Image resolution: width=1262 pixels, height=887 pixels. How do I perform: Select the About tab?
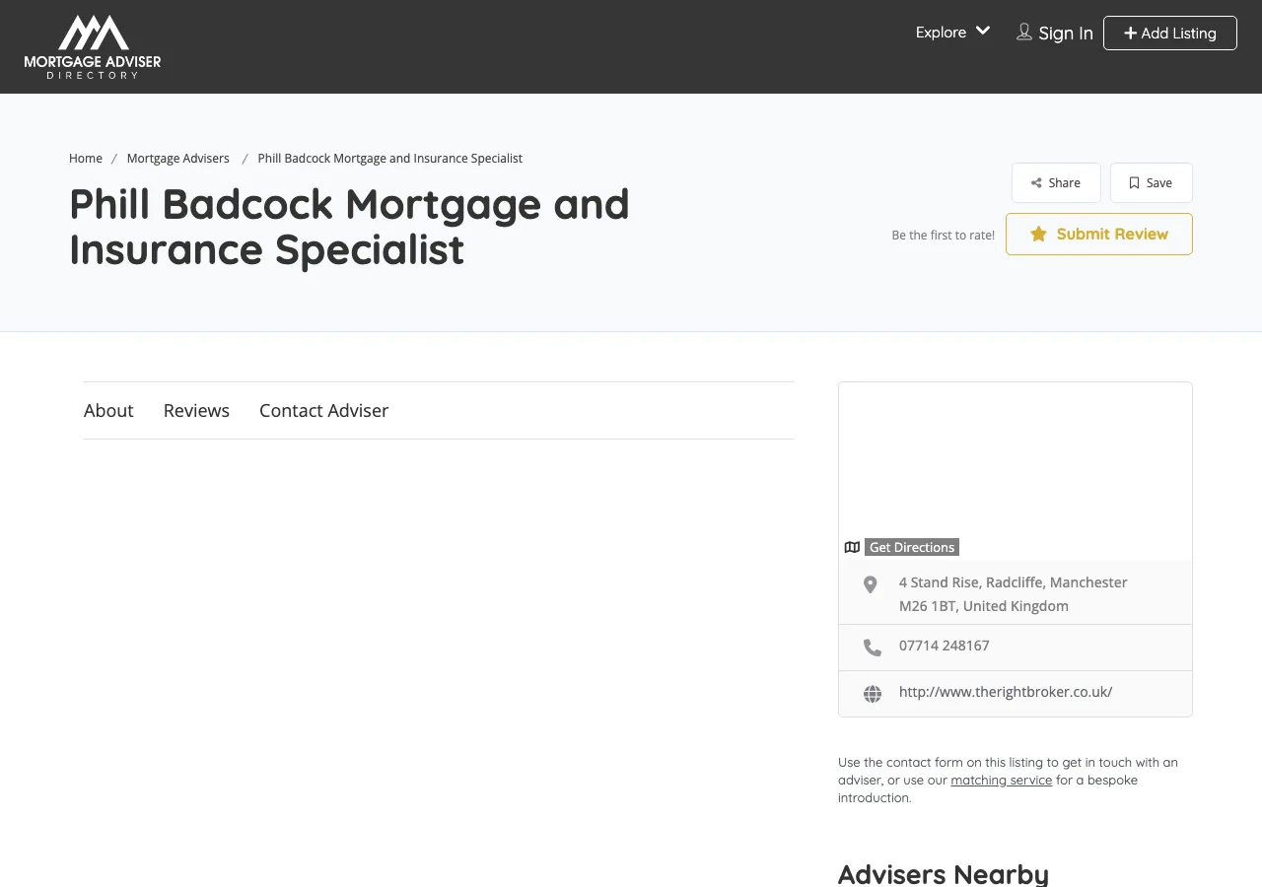(x=108, y=410)
